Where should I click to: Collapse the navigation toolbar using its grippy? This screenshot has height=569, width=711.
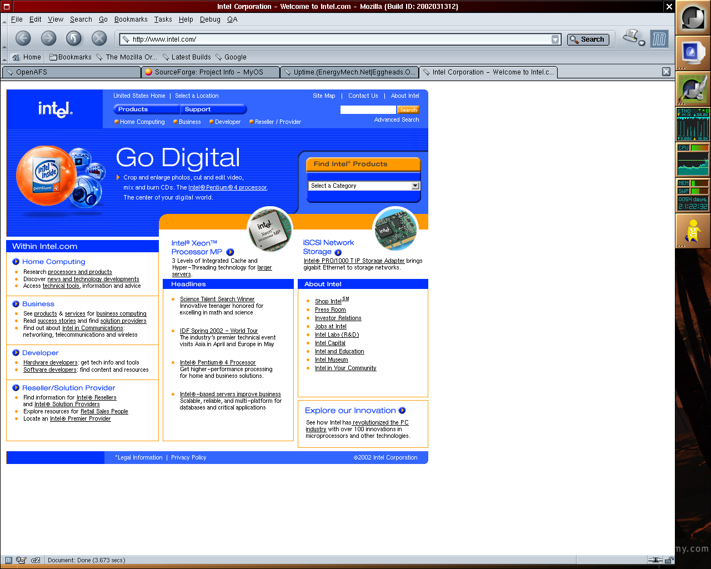[4, 39]
